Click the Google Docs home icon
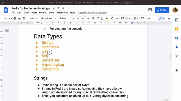This screenshot has width=181, height=101. [x=6, y=10]
